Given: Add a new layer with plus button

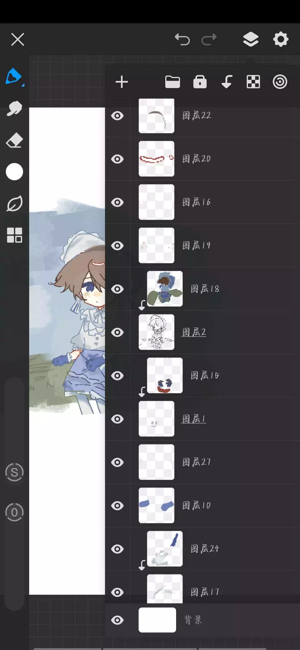Looking at the screenshot, I should tap(122, 82).
